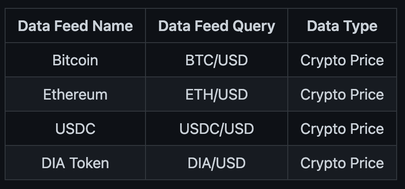Click the Data Feed Query column header
Screen dimensions: 405x189
pos(216,25)
